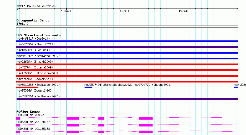Click the red bar under nsv526290
The height and width of the screenshot is (135, 246).
pos(127,64)
